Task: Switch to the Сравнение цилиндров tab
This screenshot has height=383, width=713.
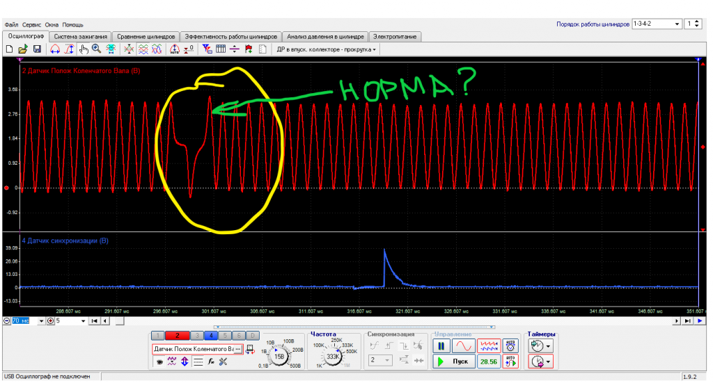Action: (146, 36)
